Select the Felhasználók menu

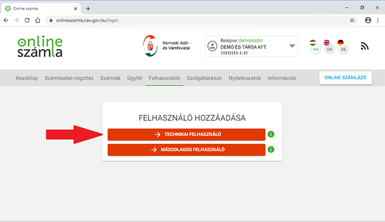point(165,78)
